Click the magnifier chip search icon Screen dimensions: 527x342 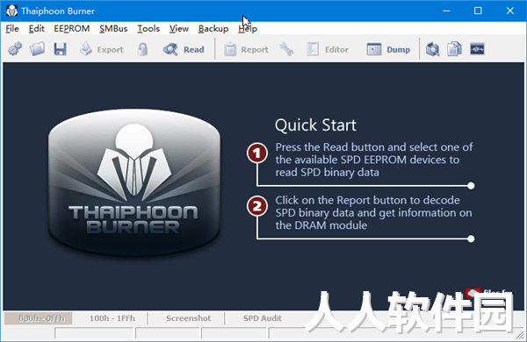(x=432, y=49)
